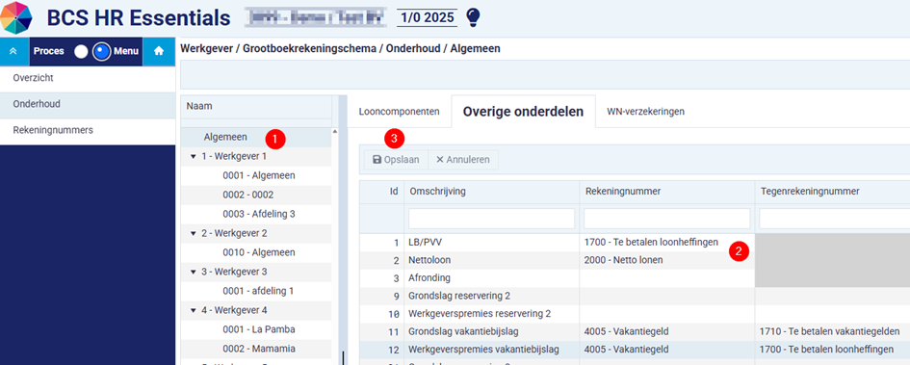This screenshot has height=365, width=910.
Task: Collapse the 2 - Werkgever 2 node
Action: [x=194, y=233]
